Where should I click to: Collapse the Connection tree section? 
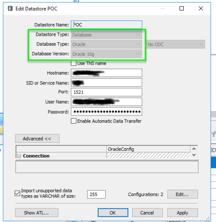(x=19, y=156)
